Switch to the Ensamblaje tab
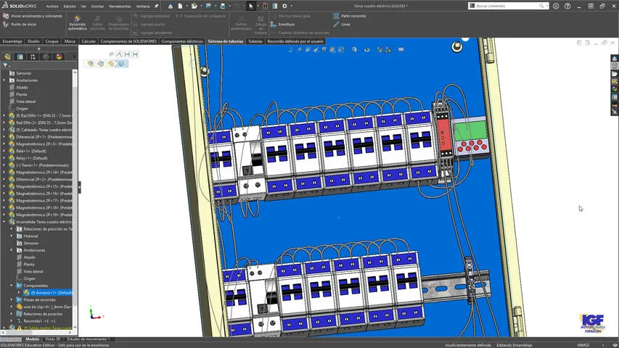 tap(12, 41)
